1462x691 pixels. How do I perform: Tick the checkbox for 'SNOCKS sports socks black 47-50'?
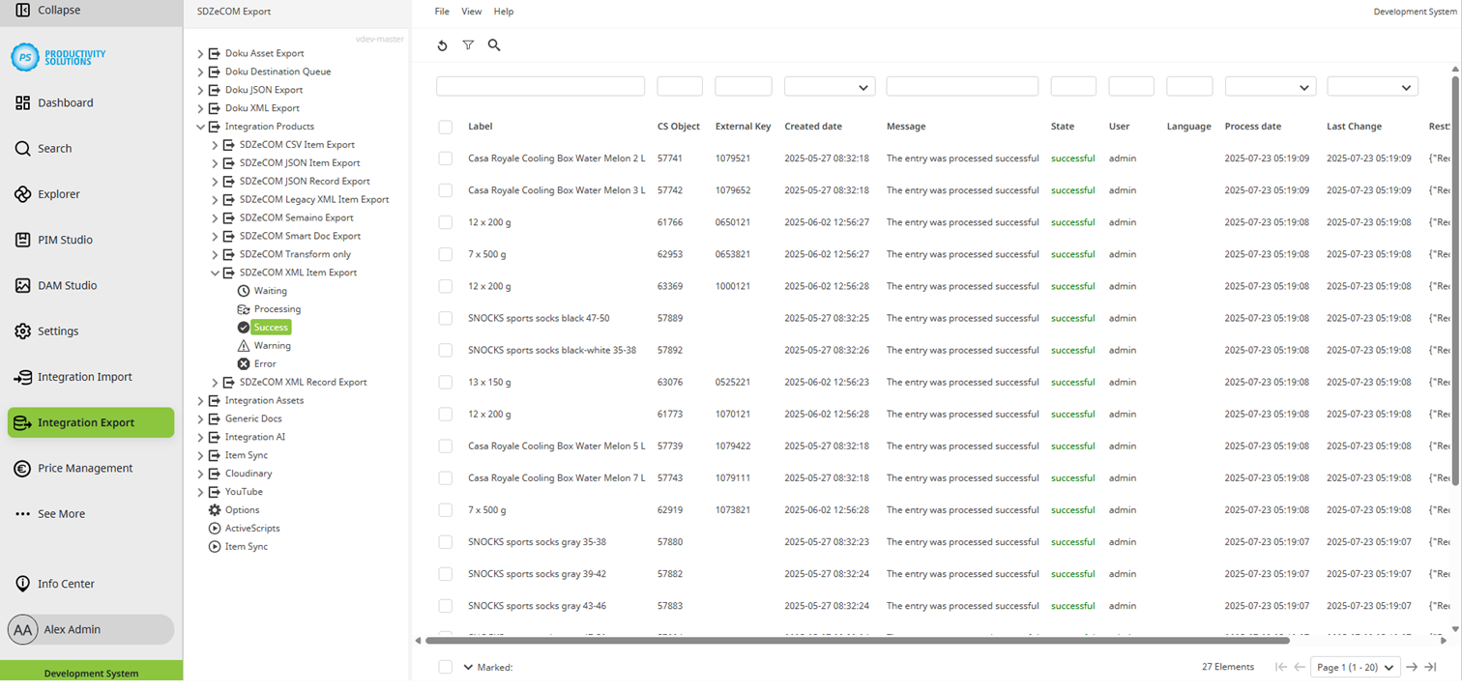(446, 318)
